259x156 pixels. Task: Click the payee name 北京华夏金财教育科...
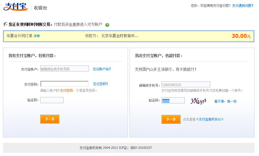(120, 36)
